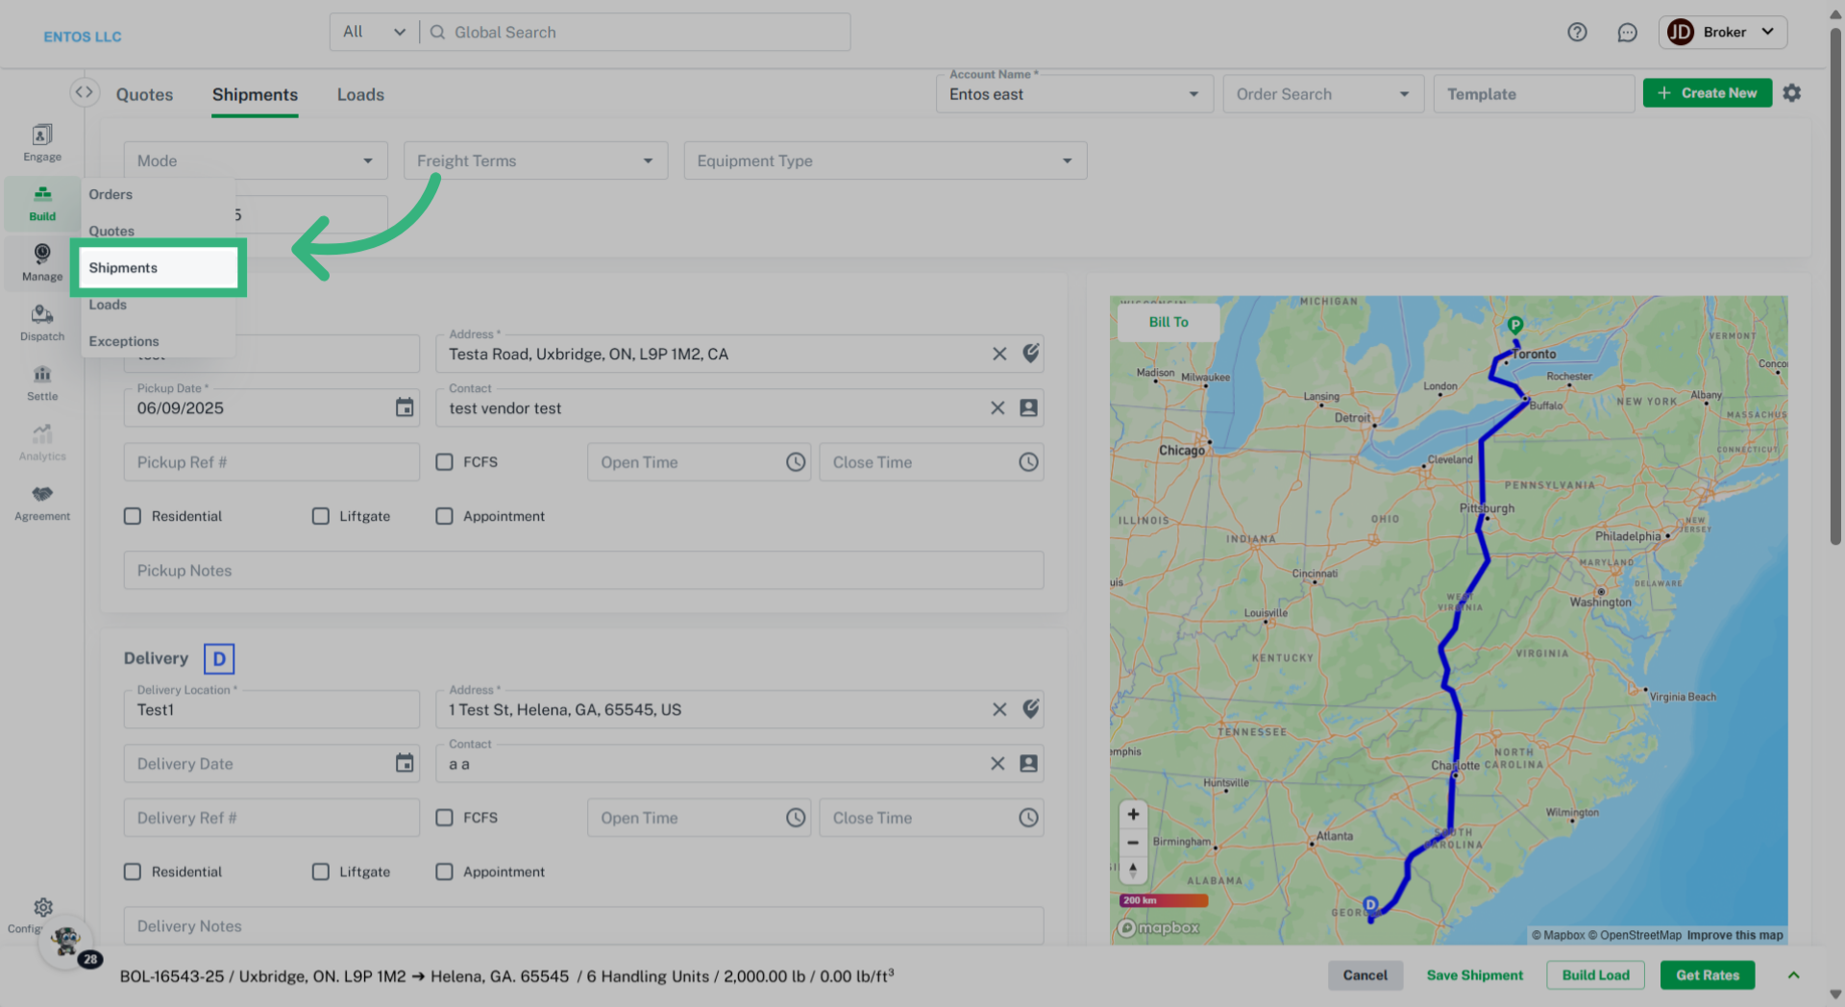Click the Get Rates button
The height and width of the screenshot is (1007, 1845).
click(1707, 975)
